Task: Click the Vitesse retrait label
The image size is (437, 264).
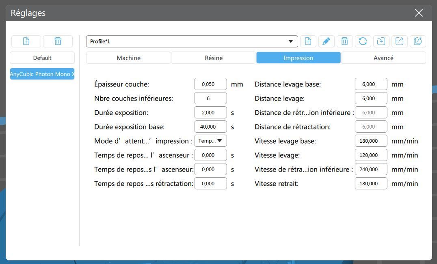Action: (x=277, y=184)
